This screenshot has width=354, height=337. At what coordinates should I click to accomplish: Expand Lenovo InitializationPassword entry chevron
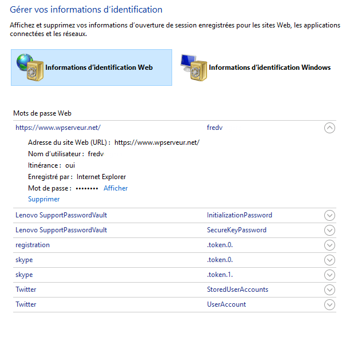(x=329, y=216)
